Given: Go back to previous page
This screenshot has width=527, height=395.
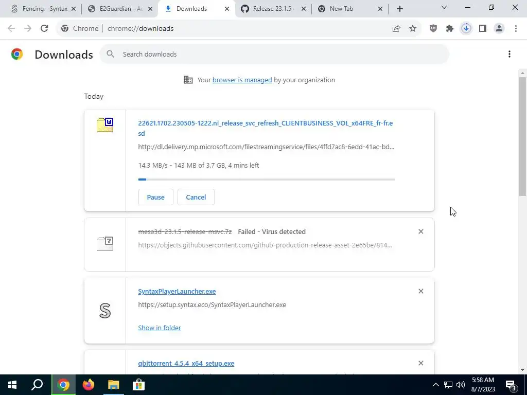Looking at the screenshot, I should [x=11, y=29].
